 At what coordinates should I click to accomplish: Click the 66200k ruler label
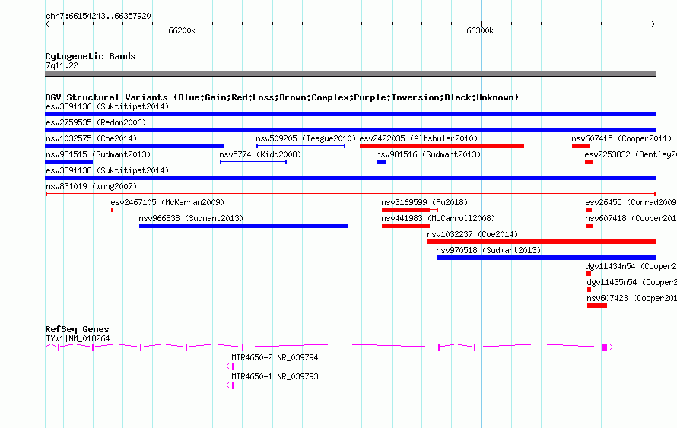tap(182, 30)
